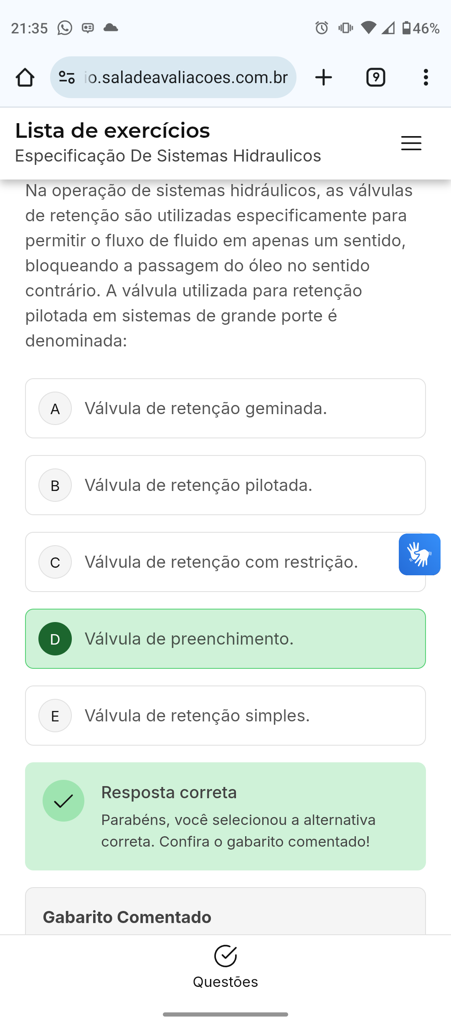Open the browser three-dot menu
This screenshot has height=1027, width=451.
click(x=426, y=77)
